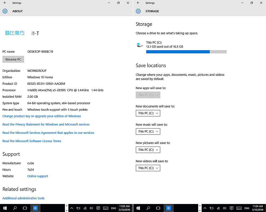266x212 pixels.
Task: Expand New documents save location dropdown
Action: point(148,113)
